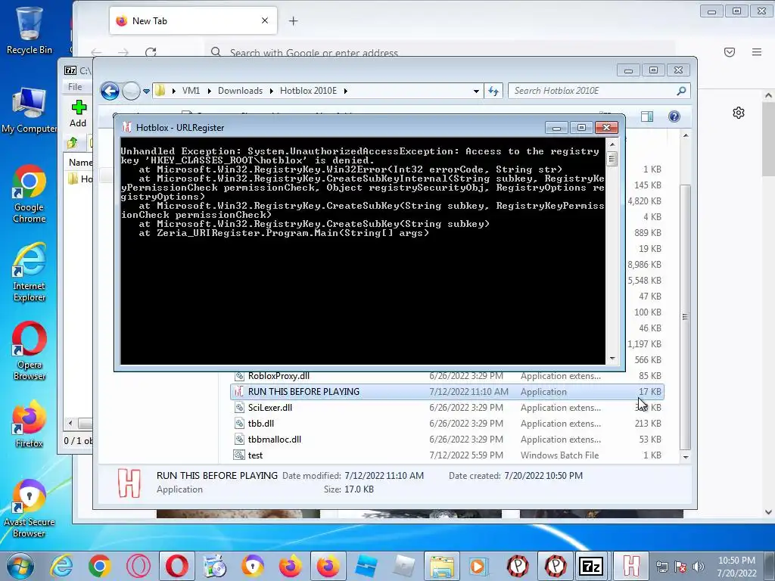Select the Avast Secure Browser desktop shortcut

coord(30,508)
